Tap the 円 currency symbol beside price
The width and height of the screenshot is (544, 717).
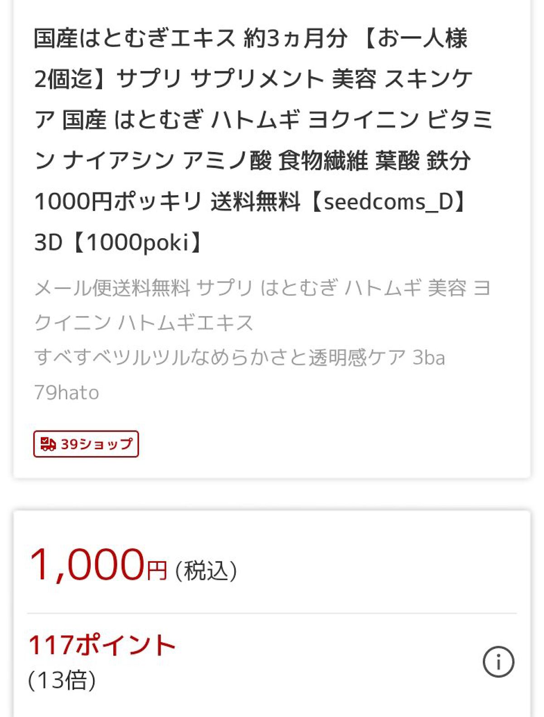click(x=156, y=571)
